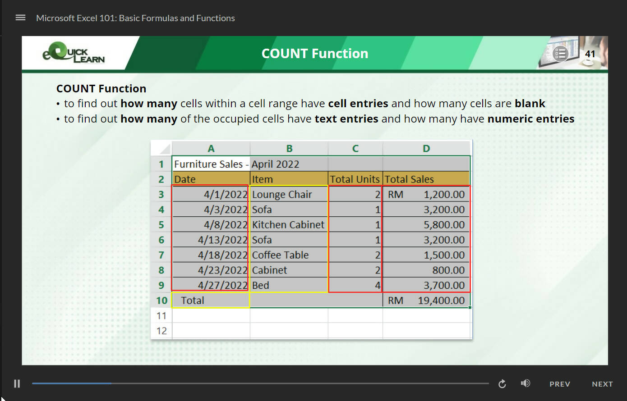Open the slide list icon beside page 41
Image resolution: width=627 pixels, height=401 pixels.
560,54
